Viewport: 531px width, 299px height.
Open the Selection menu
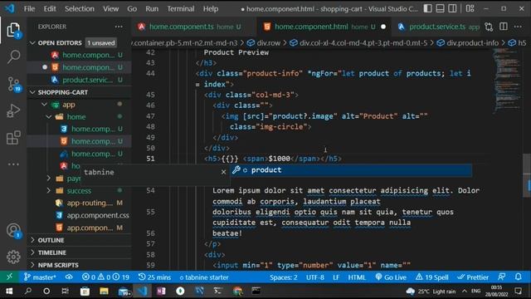tap(80, 8)
